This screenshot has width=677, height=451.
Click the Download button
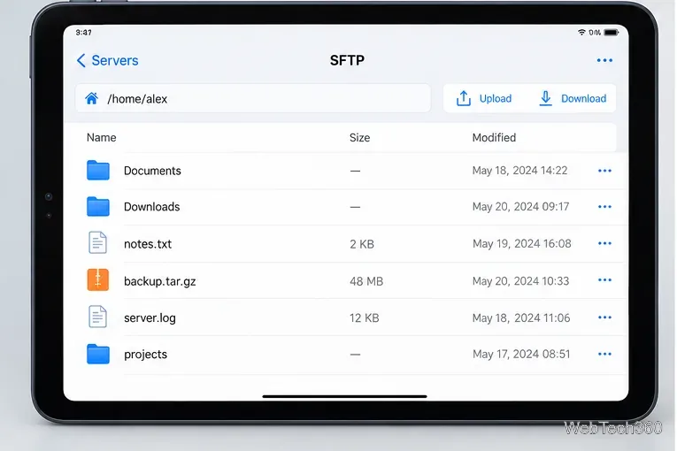pyautogui.click(x=573, y=98)
